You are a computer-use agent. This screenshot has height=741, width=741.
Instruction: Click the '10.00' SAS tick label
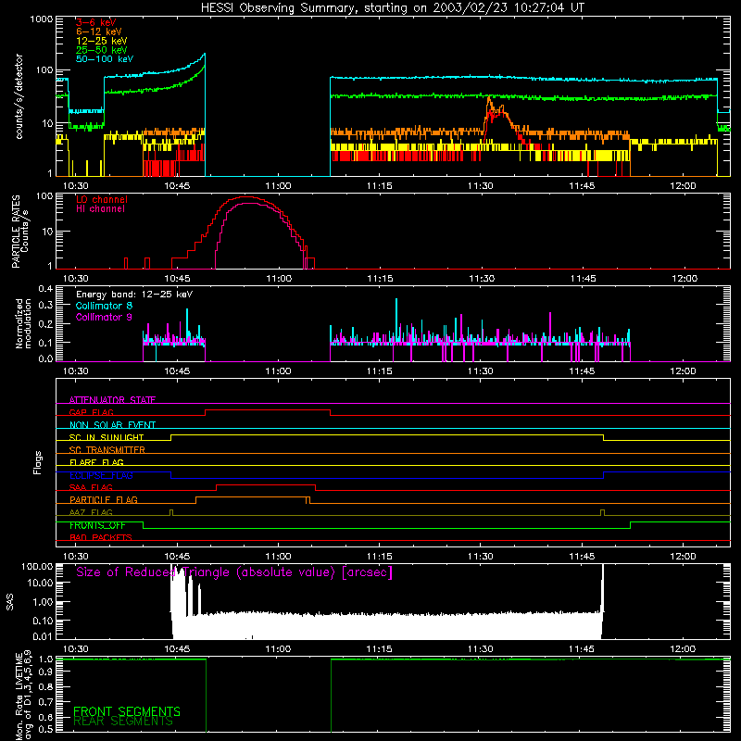pyautogui.click(x=39, y=583)
